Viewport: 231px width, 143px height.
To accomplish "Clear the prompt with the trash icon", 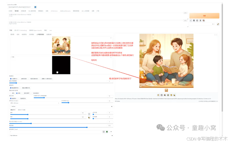I will point(194,21).
